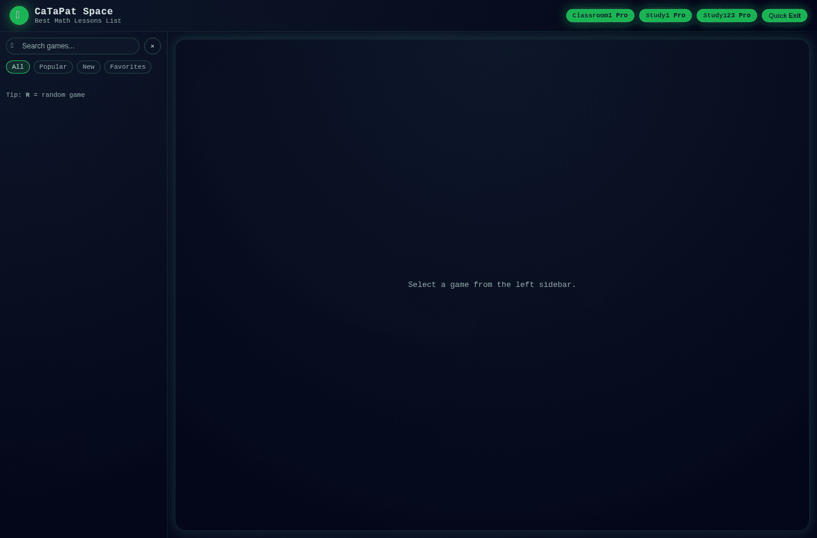Open Classroom1 Pro button

click(x=600, y=16)
